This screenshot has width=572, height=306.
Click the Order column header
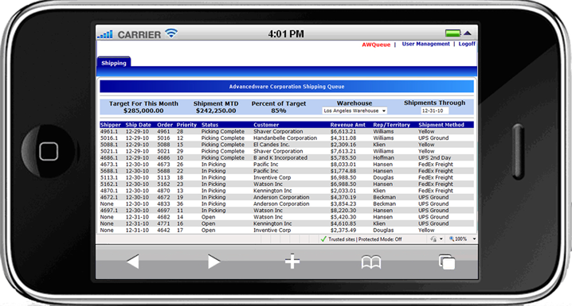coord(165,125)
